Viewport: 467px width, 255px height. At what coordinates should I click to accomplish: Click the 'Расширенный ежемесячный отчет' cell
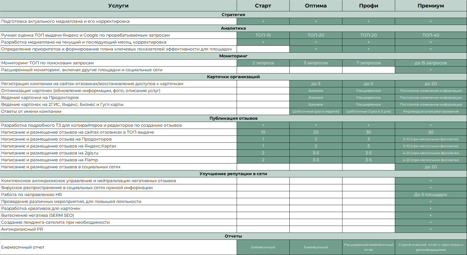pyautogui.click(x=368, y=247)
